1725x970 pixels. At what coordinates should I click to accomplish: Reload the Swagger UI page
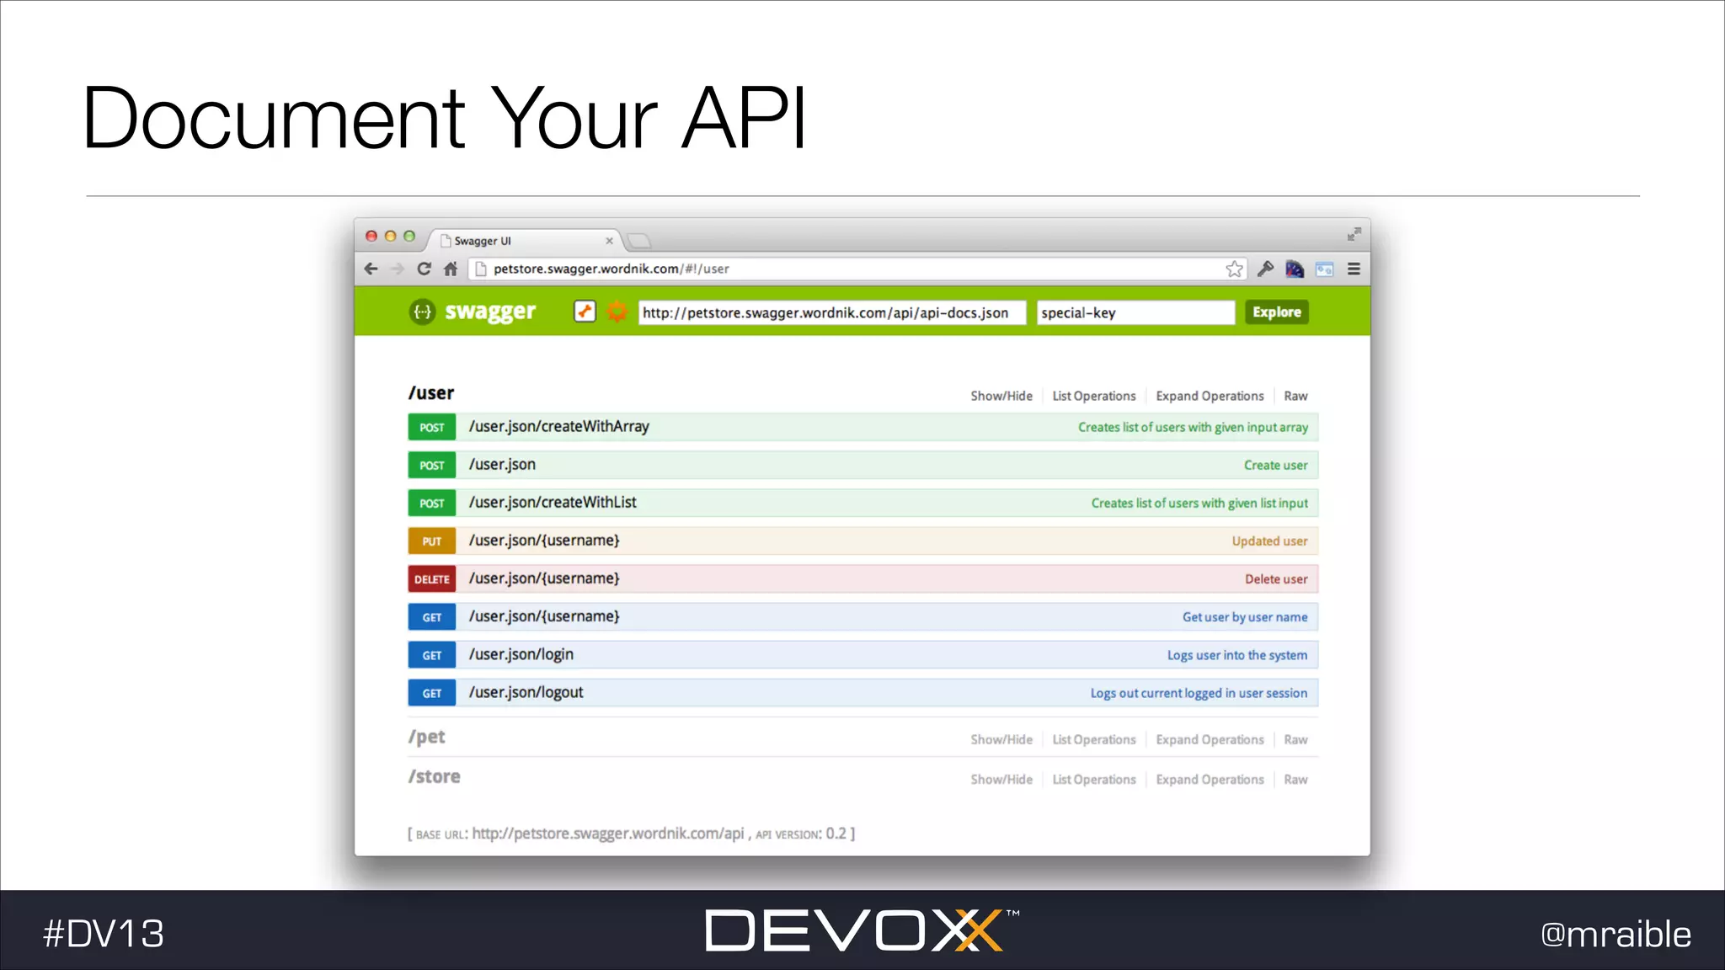click(x=424, y=269)
